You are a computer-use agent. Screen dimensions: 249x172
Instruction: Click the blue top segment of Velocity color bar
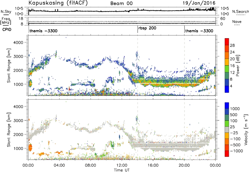click(227, 106)
